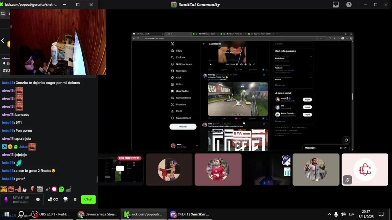Open the system volume speaker icon

343,214
